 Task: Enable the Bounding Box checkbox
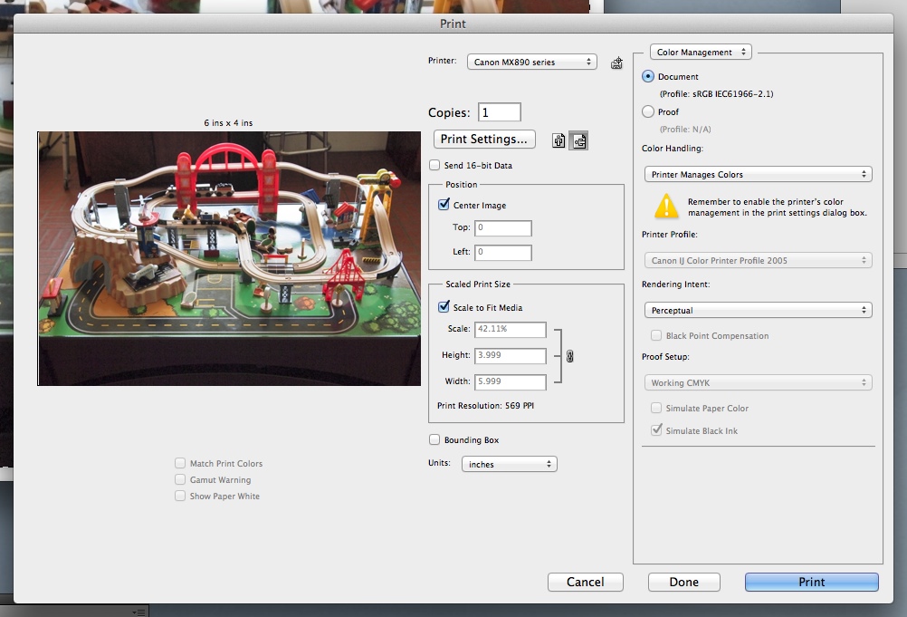[435, 440]
